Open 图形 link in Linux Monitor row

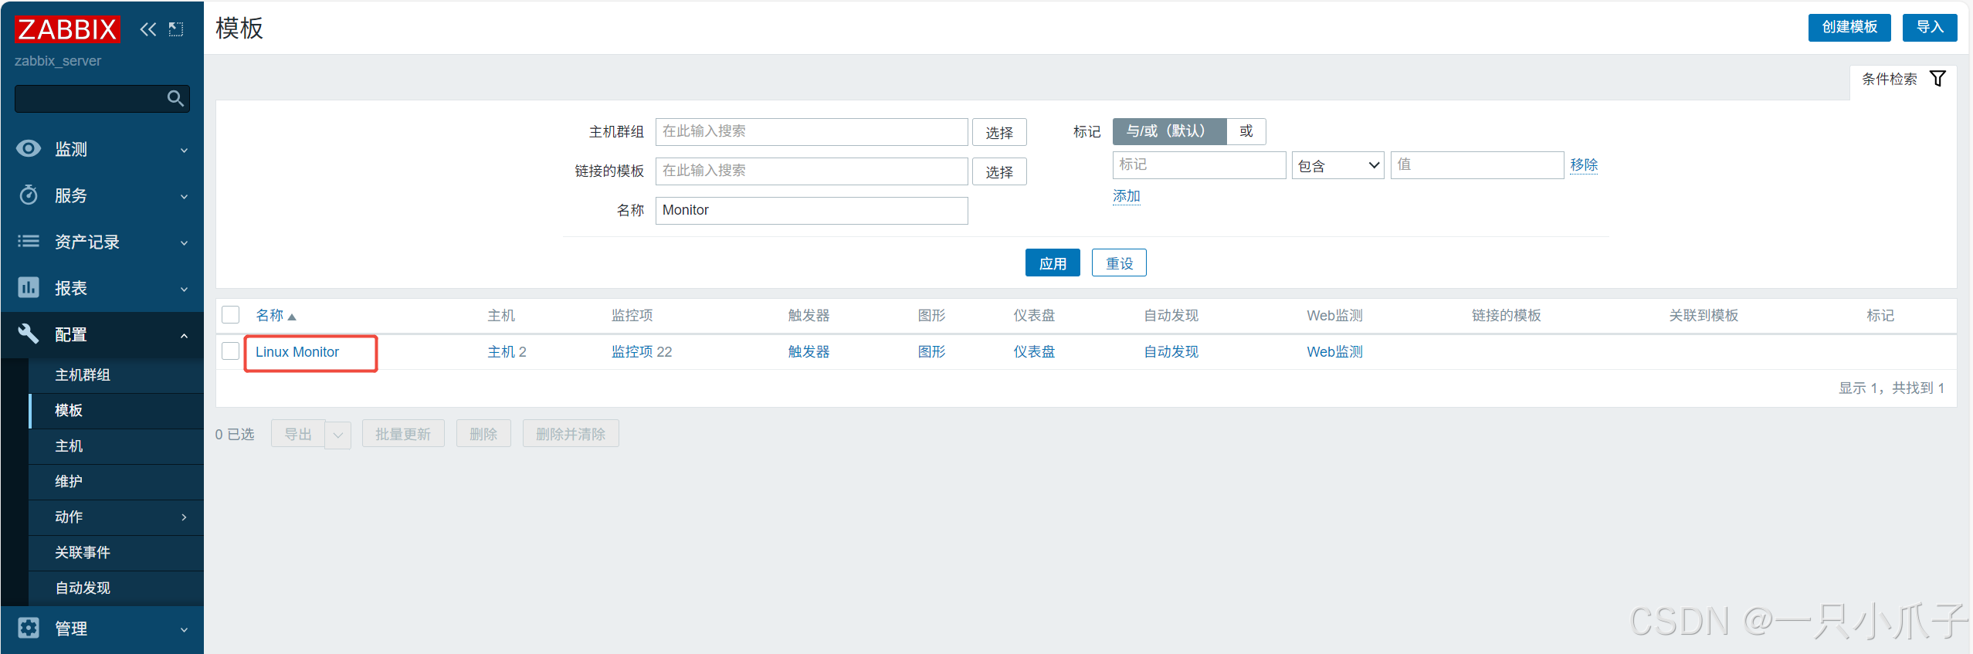(931, 352)
